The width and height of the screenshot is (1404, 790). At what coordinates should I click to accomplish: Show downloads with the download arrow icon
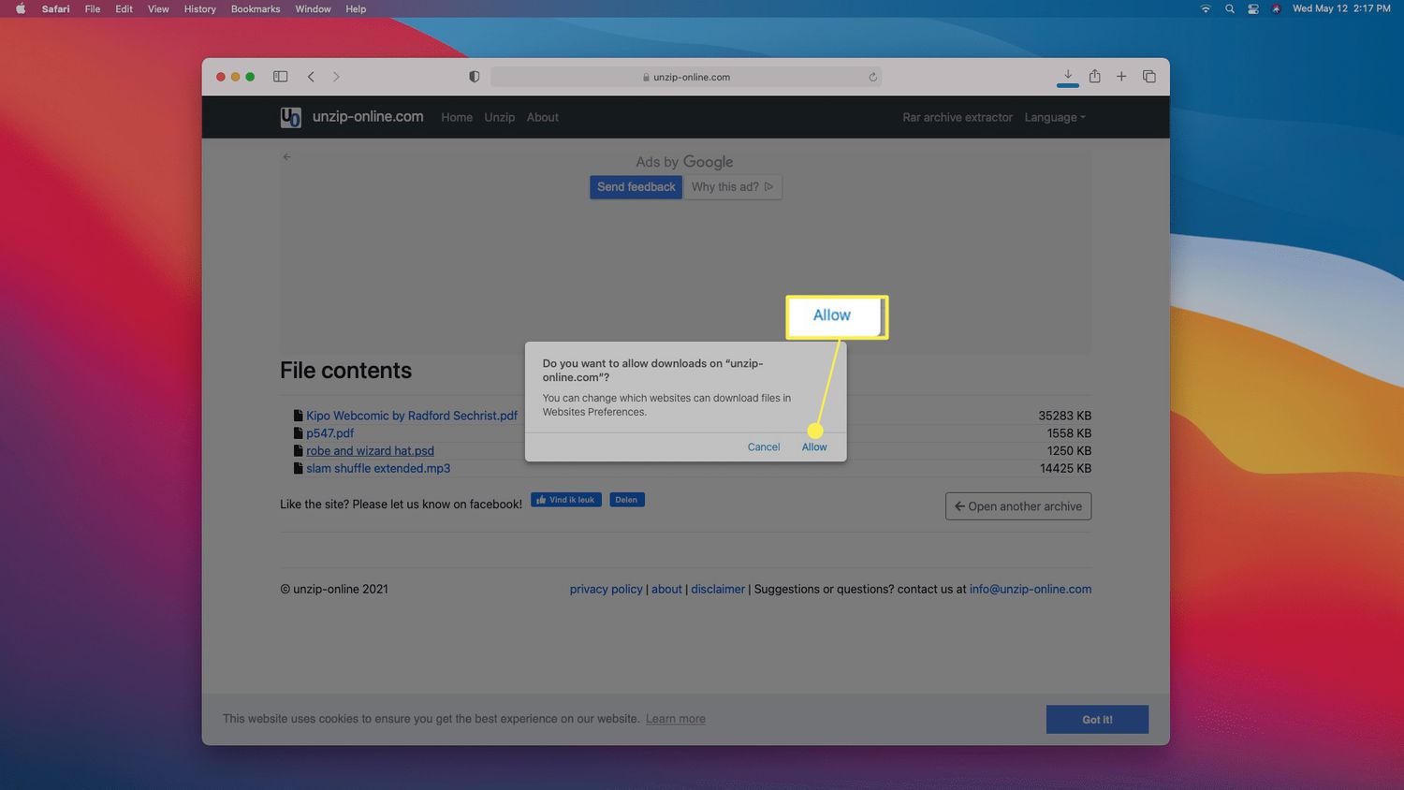point(1067,76)
